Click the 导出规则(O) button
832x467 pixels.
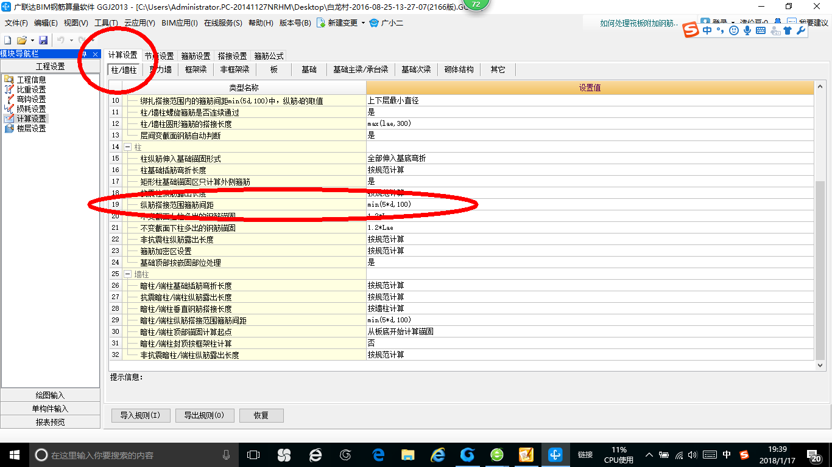click(x=204, y=416)
